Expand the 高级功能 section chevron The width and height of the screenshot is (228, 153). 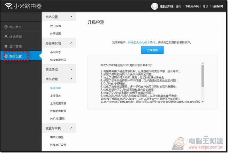tap(71, 69)
